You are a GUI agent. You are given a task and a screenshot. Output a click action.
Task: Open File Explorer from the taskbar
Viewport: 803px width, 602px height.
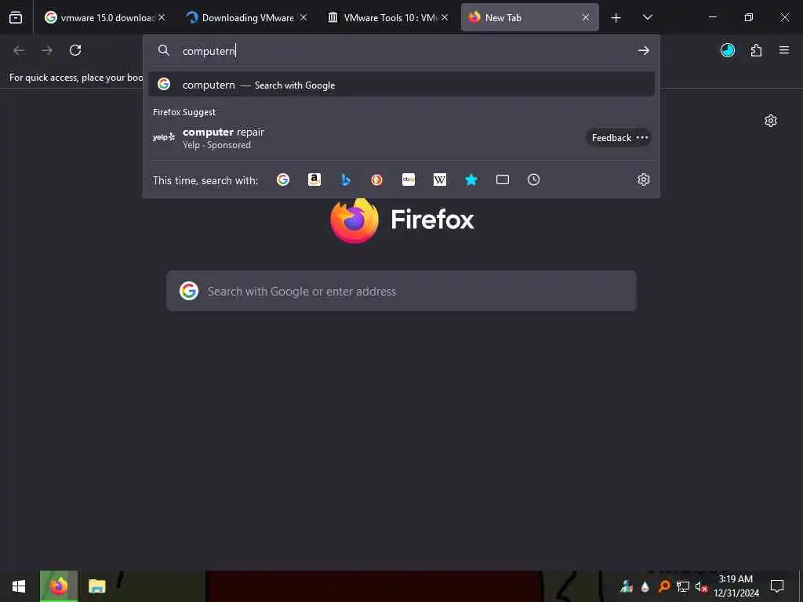click(96, 586)
